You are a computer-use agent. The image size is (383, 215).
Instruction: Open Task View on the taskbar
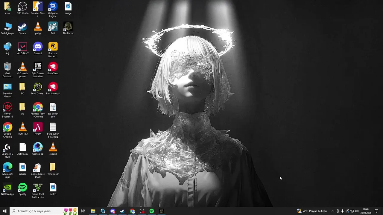point(83,211)
